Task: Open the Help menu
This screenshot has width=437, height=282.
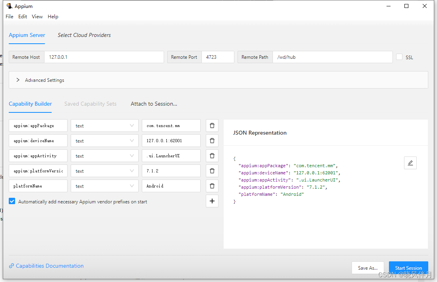Action: [x=53, y=16]
